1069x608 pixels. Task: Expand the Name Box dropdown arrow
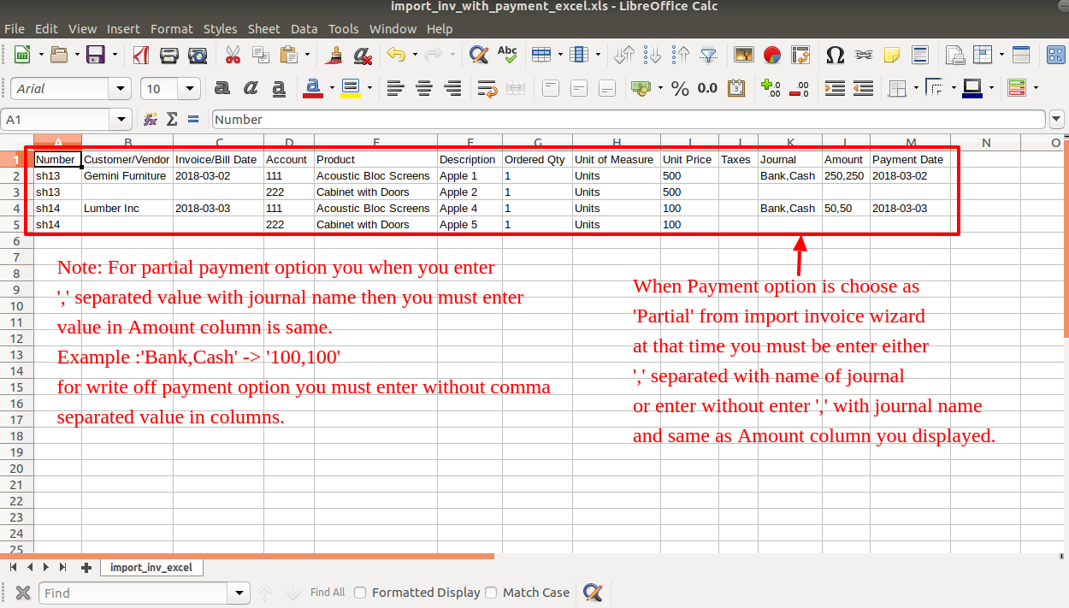(x=121, y=120)
